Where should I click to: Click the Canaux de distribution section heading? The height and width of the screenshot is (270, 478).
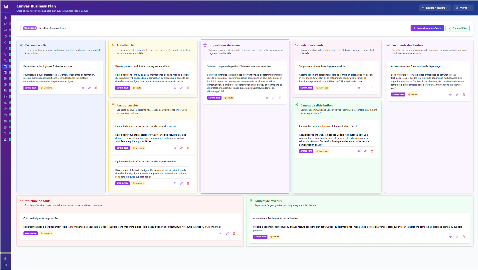pos(316,105)
